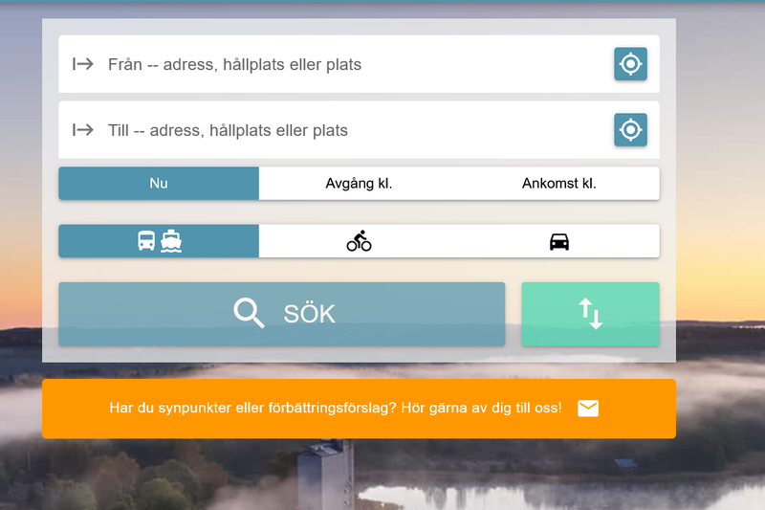Click the arrow icon beside Från
This screenshot has width=765, height=510.
coord(83,64)
